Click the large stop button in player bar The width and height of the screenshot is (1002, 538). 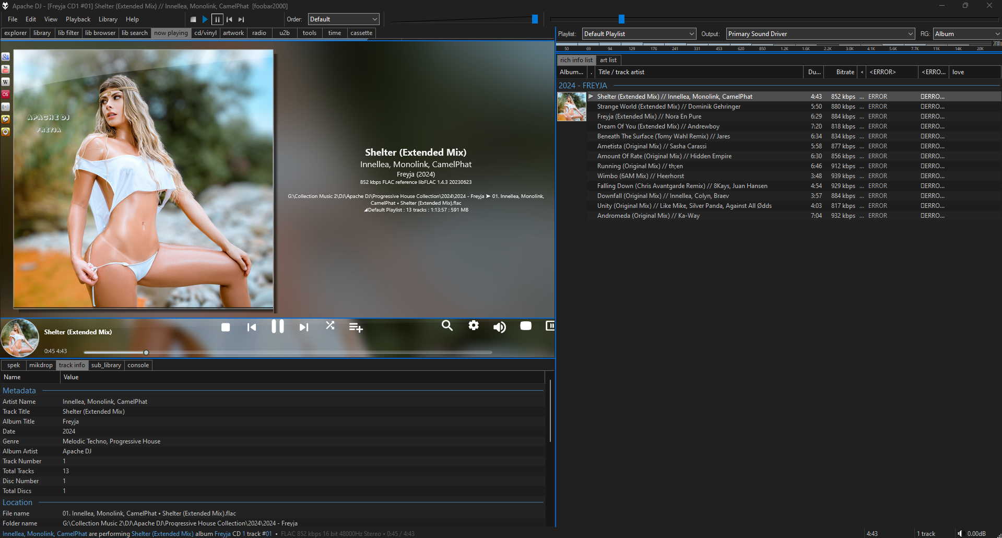point(226,327)
